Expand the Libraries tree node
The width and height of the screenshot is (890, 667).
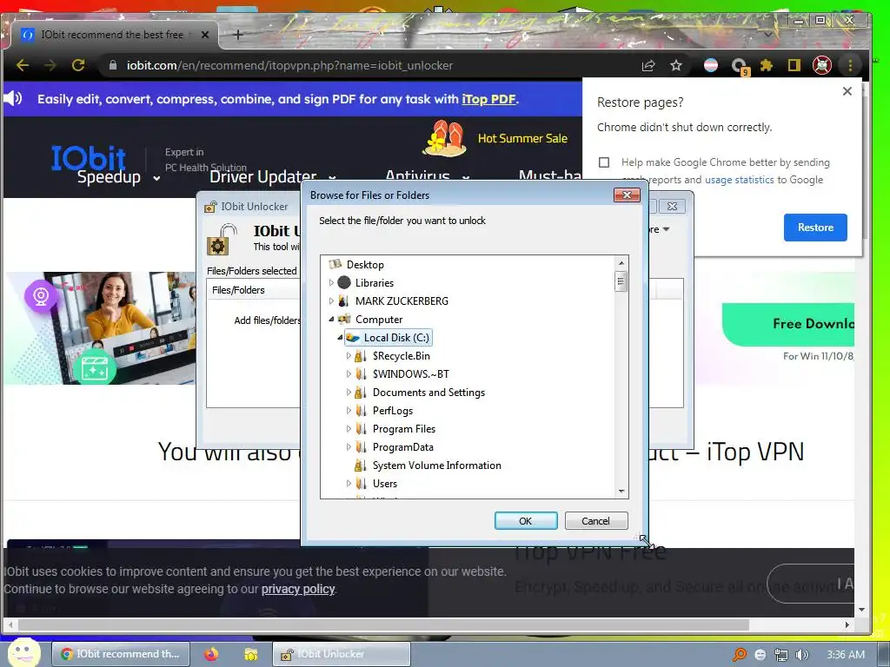pyautogui.click(x=331, y=282)
